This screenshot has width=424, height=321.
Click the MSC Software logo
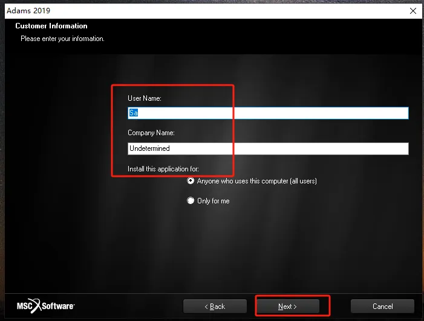[x=46, y=306]
